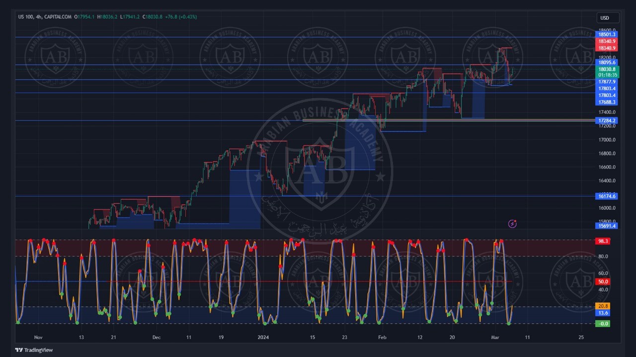Click the TradingView logo
The image size is (636, 357).
34,350
